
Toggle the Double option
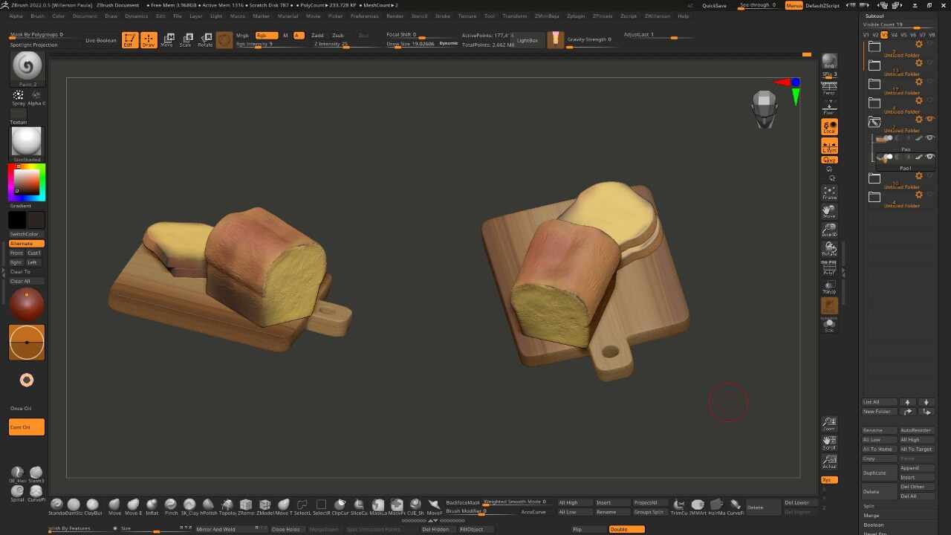[626, 529]
